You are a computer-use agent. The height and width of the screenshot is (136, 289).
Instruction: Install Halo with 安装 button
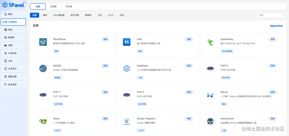(189, 39)
